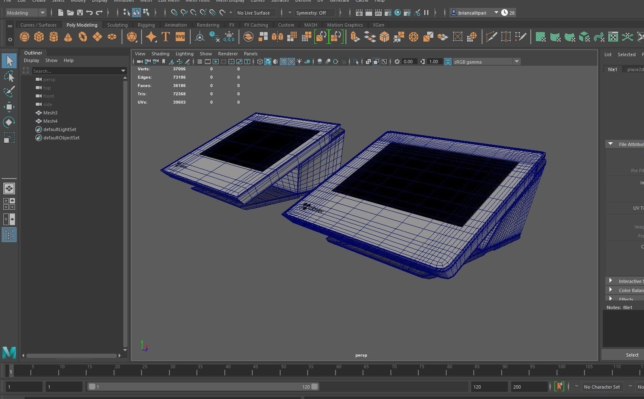
Task: Toggle the Outliner panel button
Action: [x=9, y=235]
